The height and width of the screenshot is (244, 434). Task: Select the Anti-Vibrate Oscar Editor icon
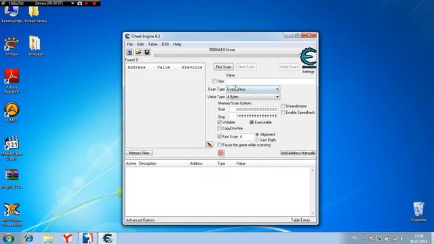[12, 215]
